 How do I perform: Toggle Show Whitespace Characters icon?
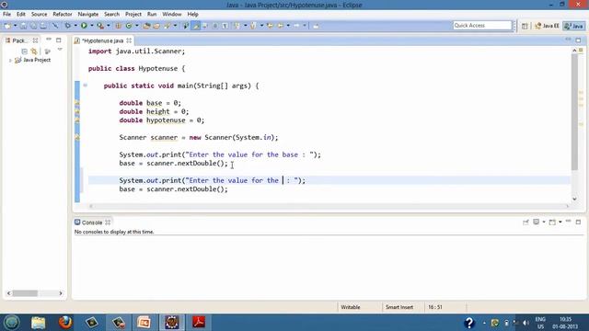pos(225,26)
